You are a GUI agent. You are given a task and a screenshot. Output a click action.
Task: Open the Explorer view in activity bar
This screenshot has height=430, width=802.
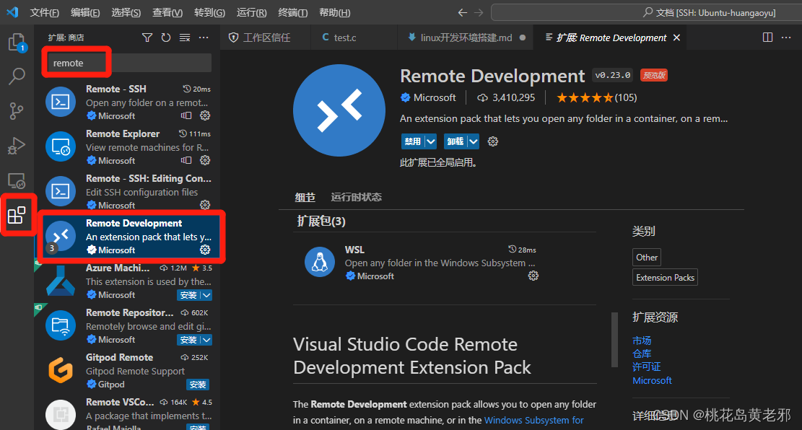pyautogui.click(x=17, y=42)
